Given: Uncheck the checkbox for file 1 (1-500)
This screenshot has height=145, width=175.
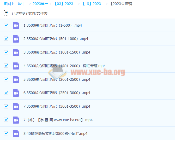Looking at the screenshot, I should tap(6, 25).
